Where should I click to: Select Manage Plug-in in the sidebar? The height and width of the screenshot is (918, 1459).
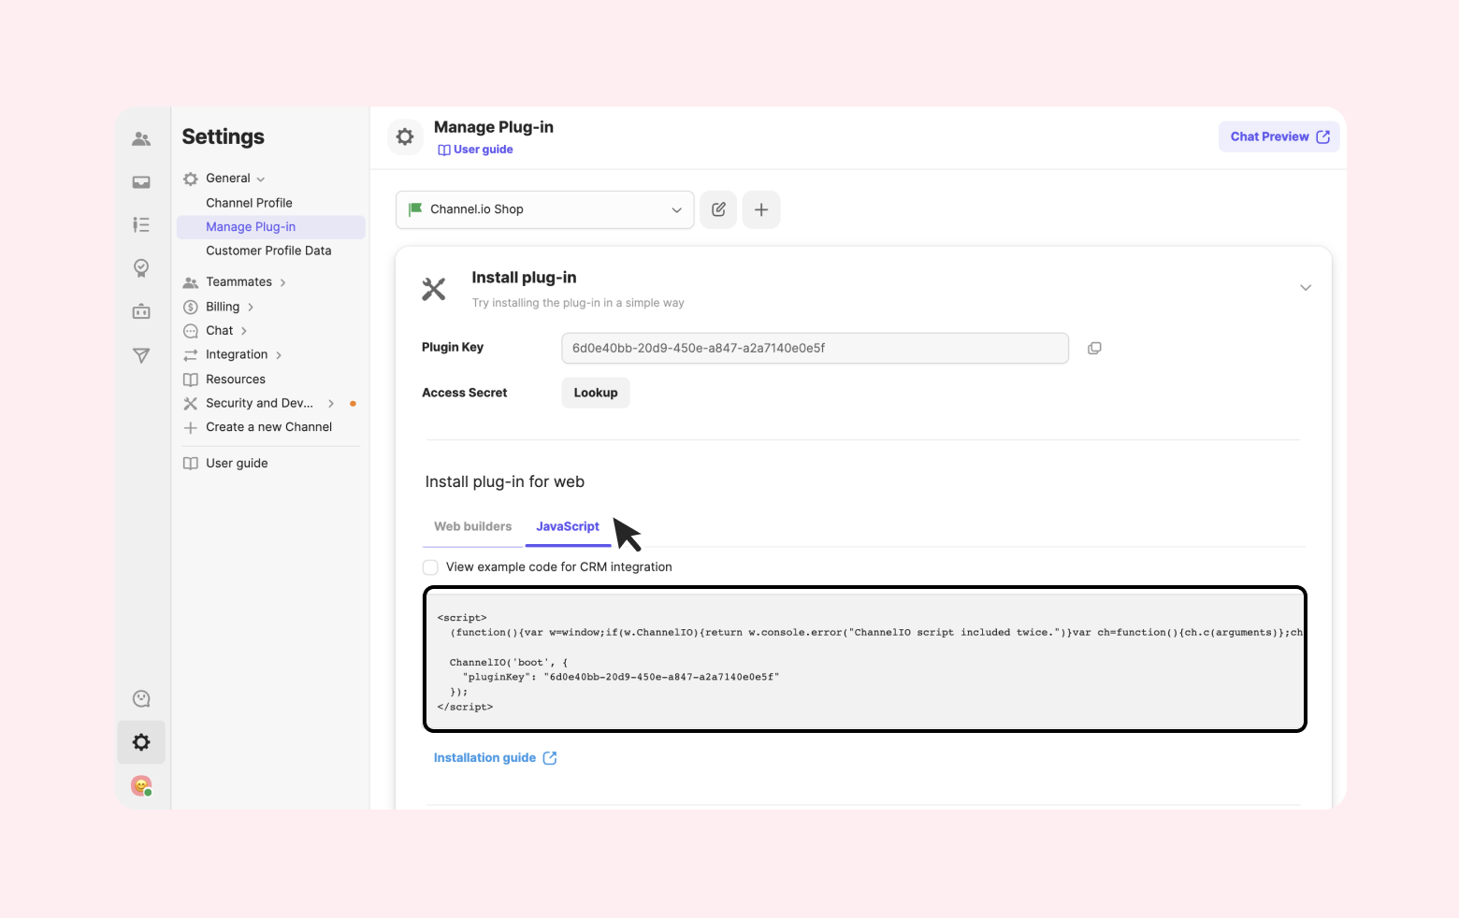pyautogui.click(x=271, y=227)
